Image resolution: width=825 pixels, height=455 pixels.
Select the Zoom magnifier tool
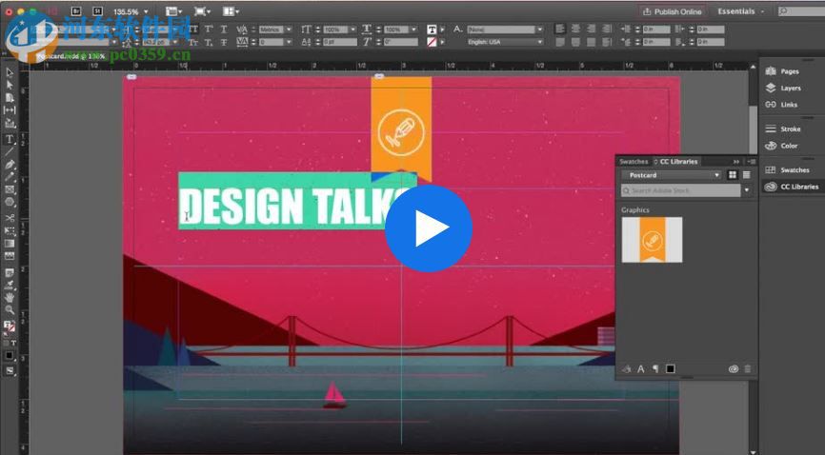point(10,310)
